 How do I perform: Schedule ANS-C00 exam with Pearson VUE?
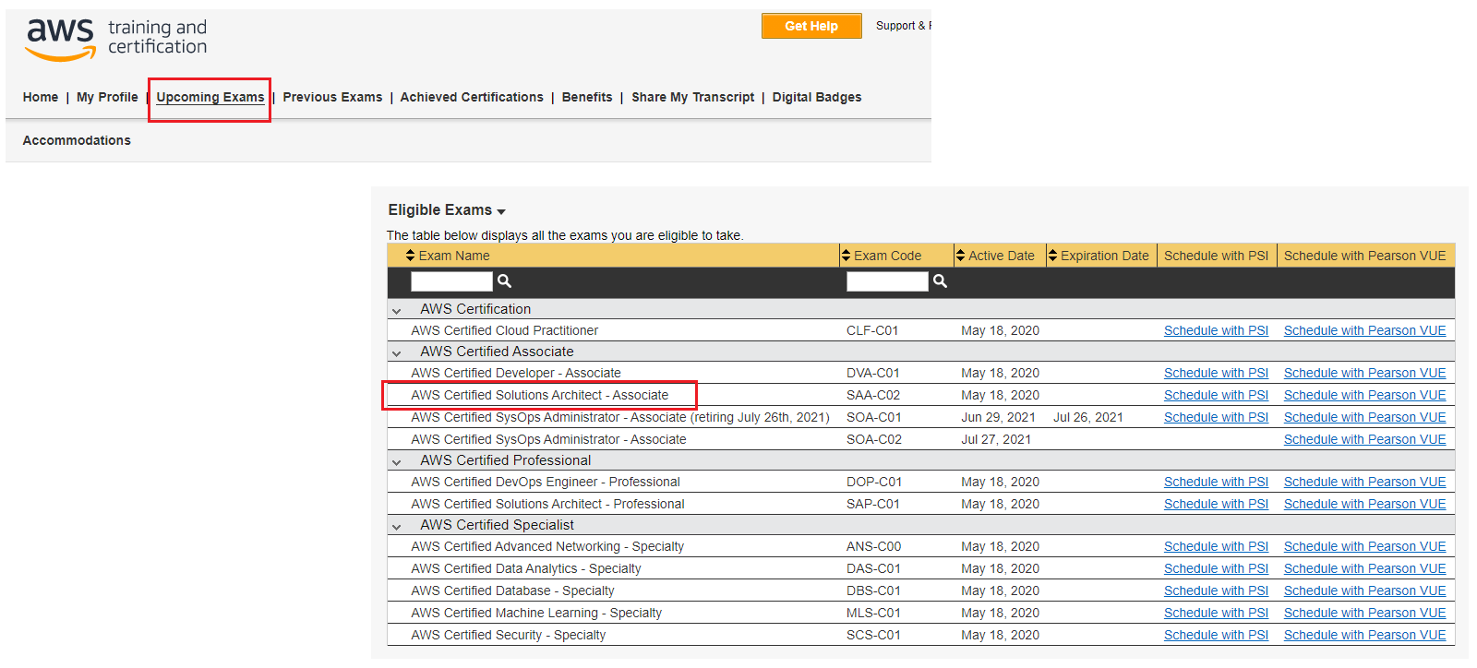tap(1364, 546)
